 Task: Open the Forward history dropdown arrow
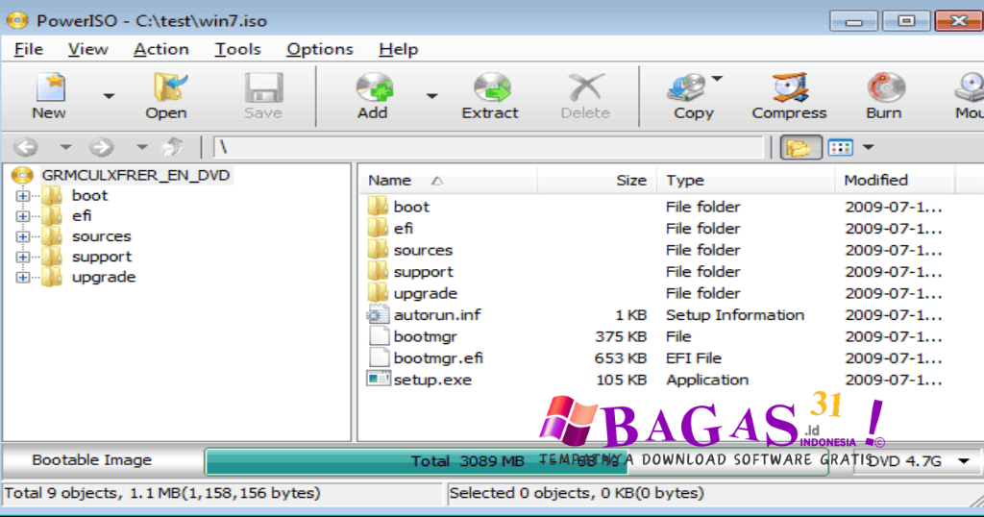[142, 147]
